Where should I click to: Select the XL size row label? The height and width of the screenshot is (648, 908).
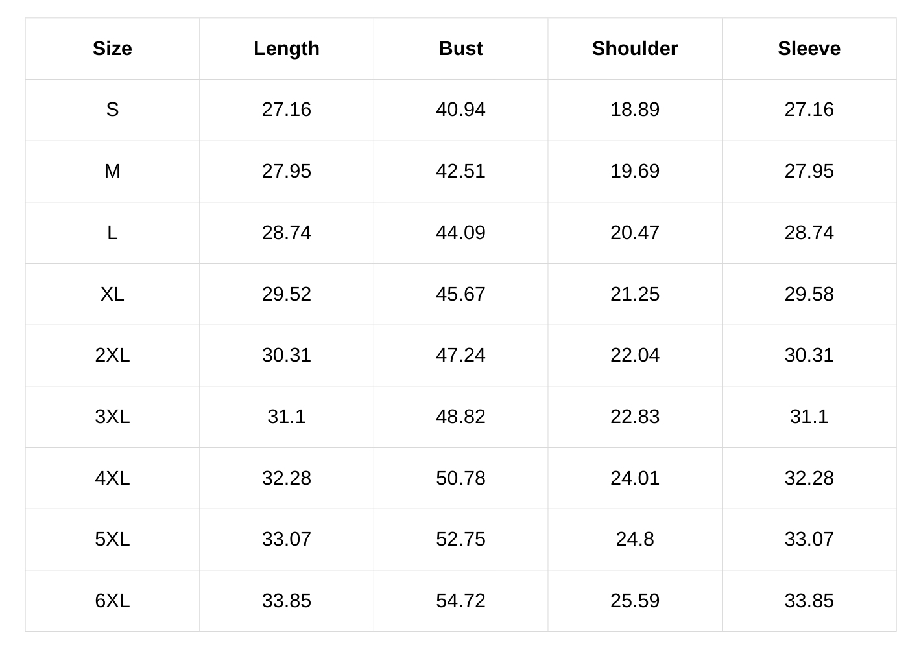coord(112,294)
